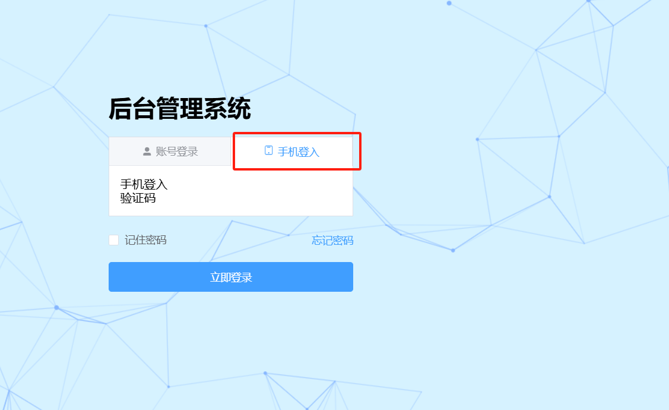Click the empty tab strip edge beside 手机登入

pos(353,151)
